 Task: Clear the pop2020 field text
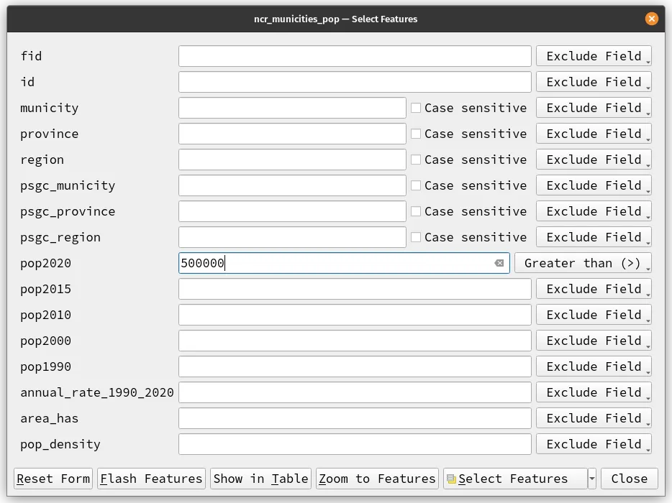(499, 263)
